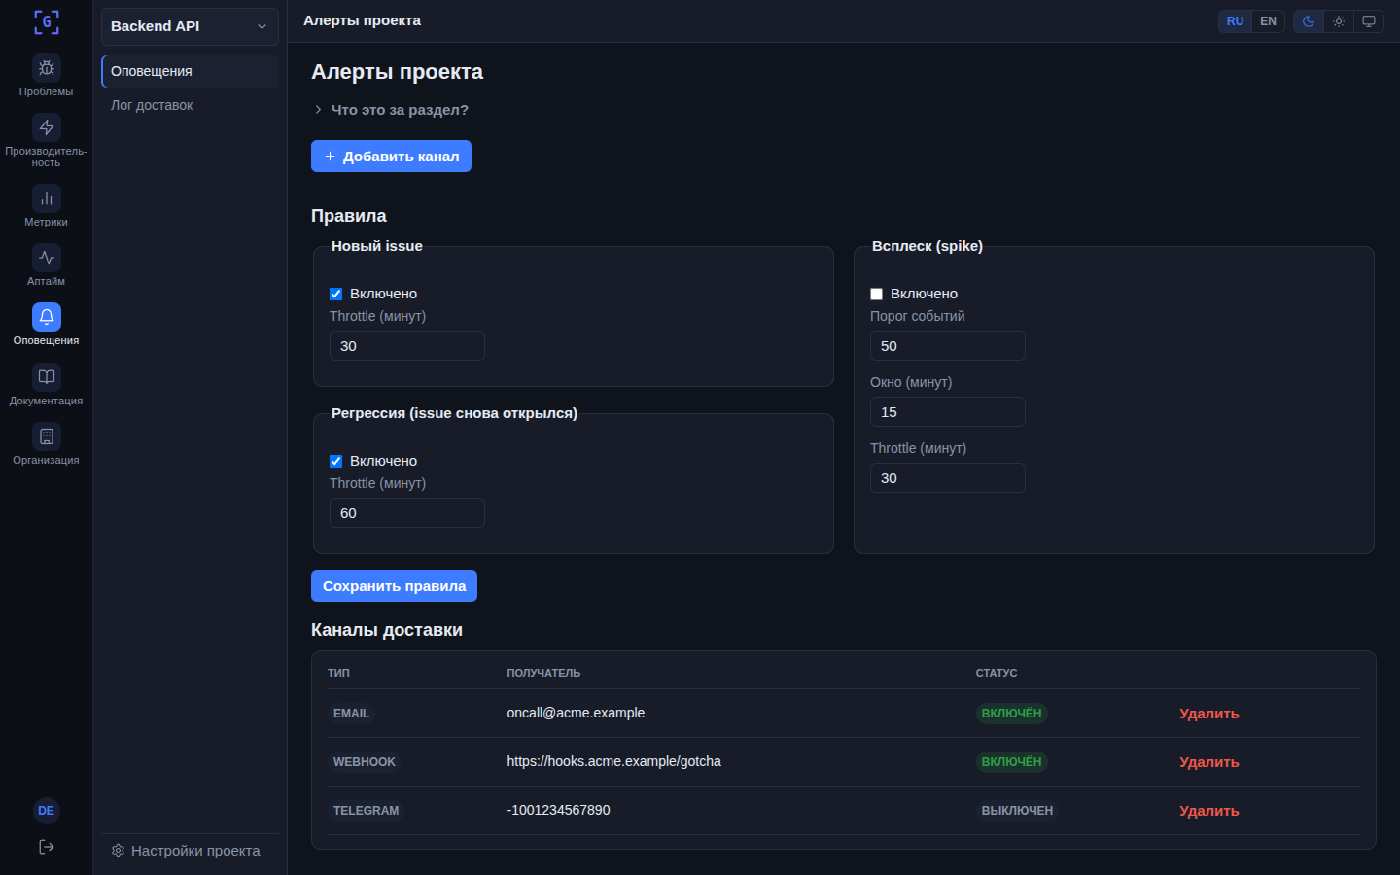Image resolution: width=1400 pixels, height=875 pixels.
Task: Click recipient https://hooks.acme.example/gotcha
Action: click(613, 761)
